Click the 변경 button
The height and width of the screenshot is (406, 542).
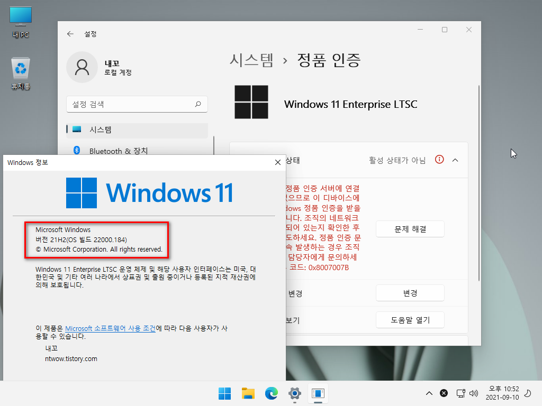410,293
